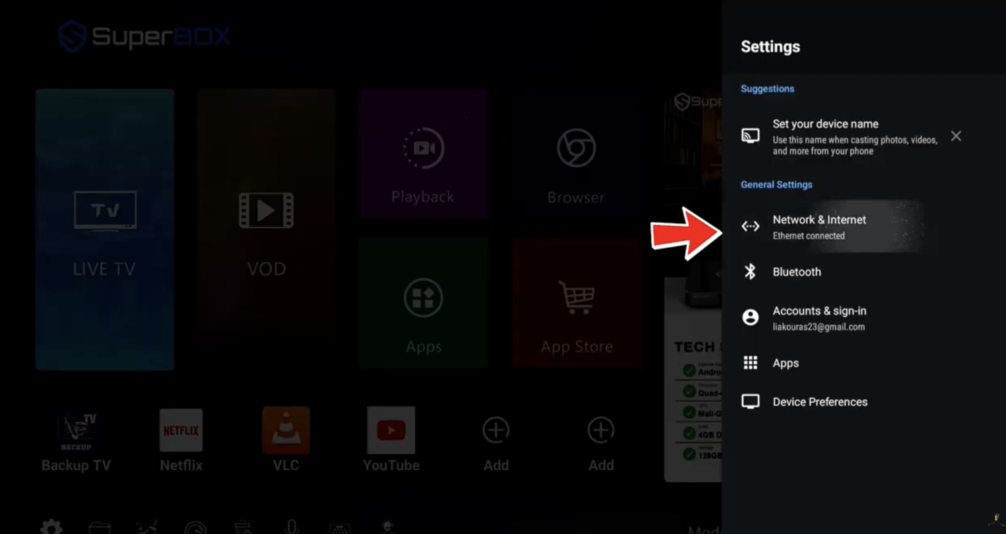Image resolution: width=1006 pixels, height=534 pixels.
Task: Open the speed test gauge icon
Action: point(195,528)
